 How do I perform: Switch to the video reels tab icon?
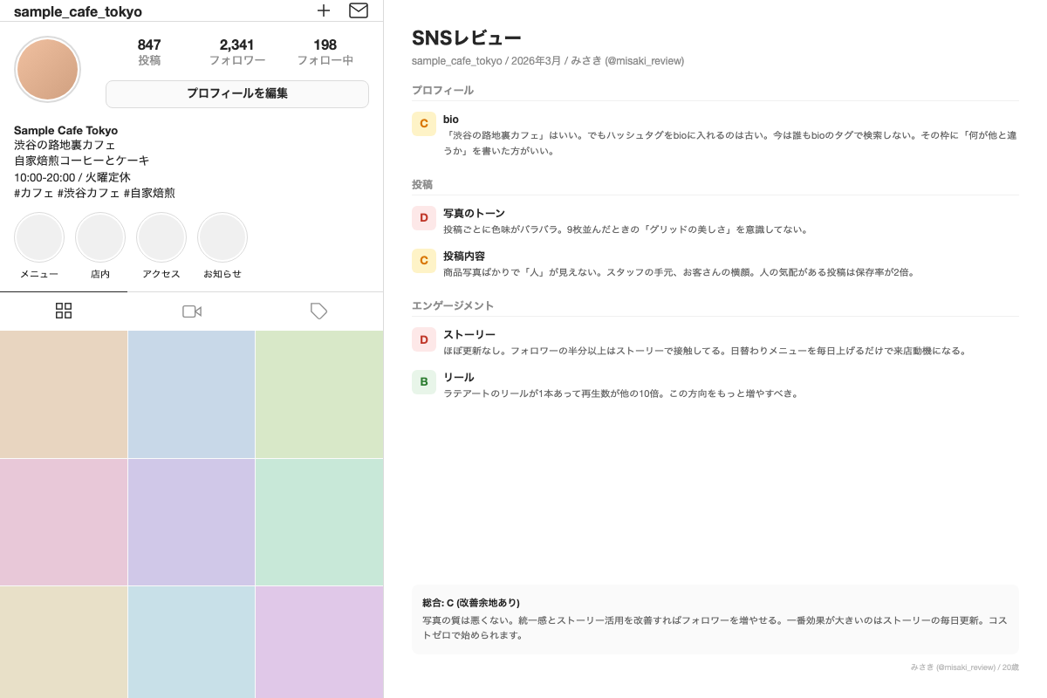[x=192, y=311]
